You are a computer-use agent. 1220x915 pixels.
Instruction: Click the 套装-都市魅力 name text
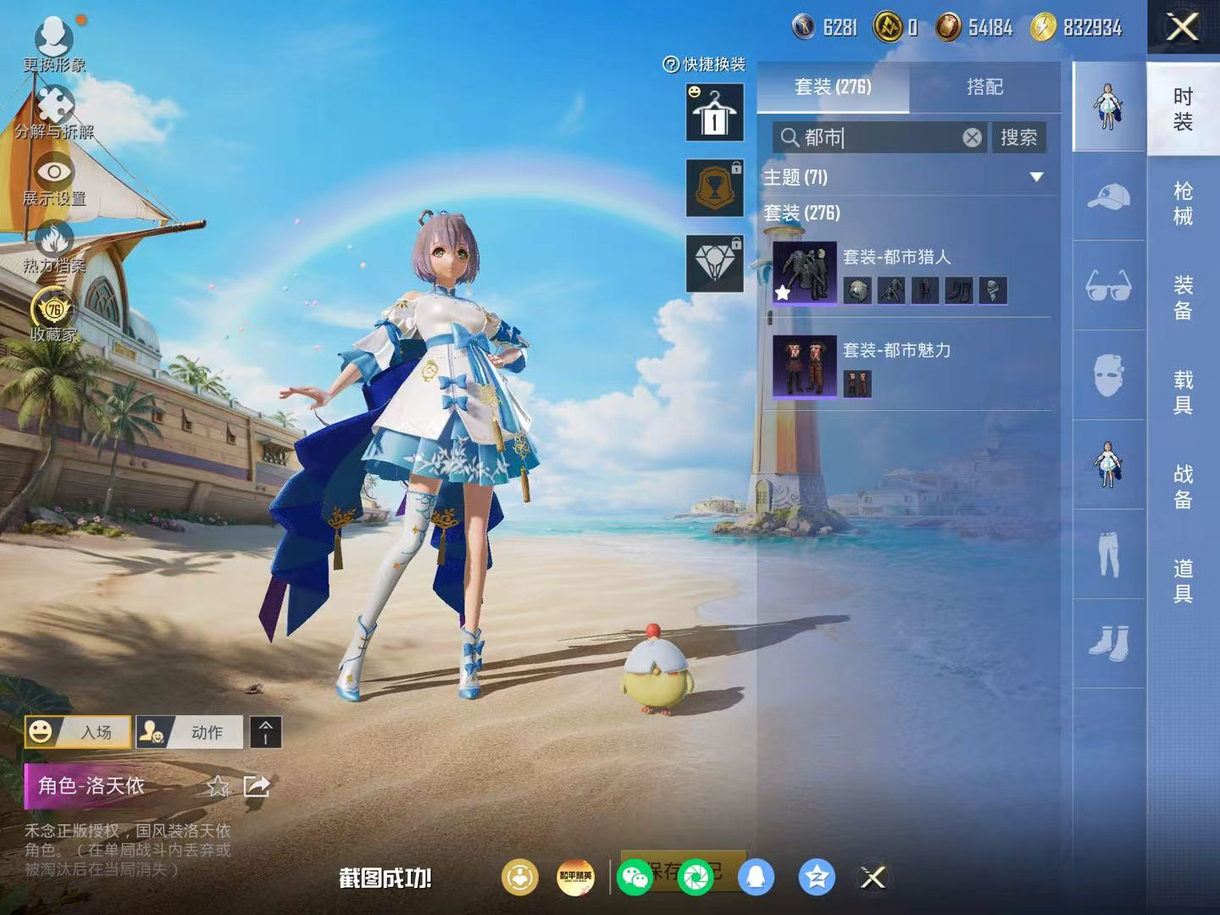pyautogui.click(x=896, y=350)
